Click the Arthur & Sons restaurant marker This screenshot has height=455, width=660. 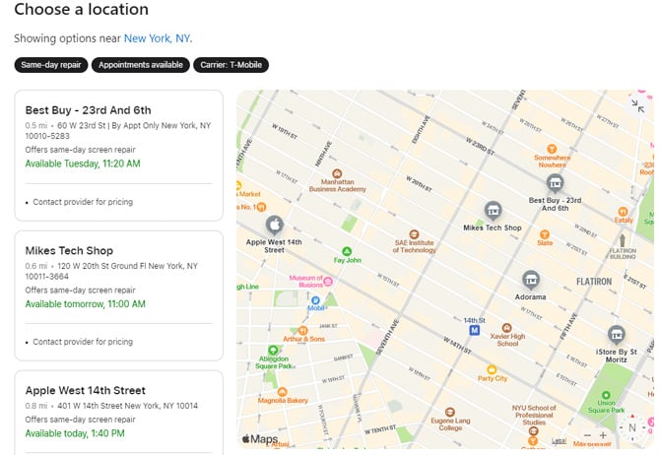click(x=302, y=330)
